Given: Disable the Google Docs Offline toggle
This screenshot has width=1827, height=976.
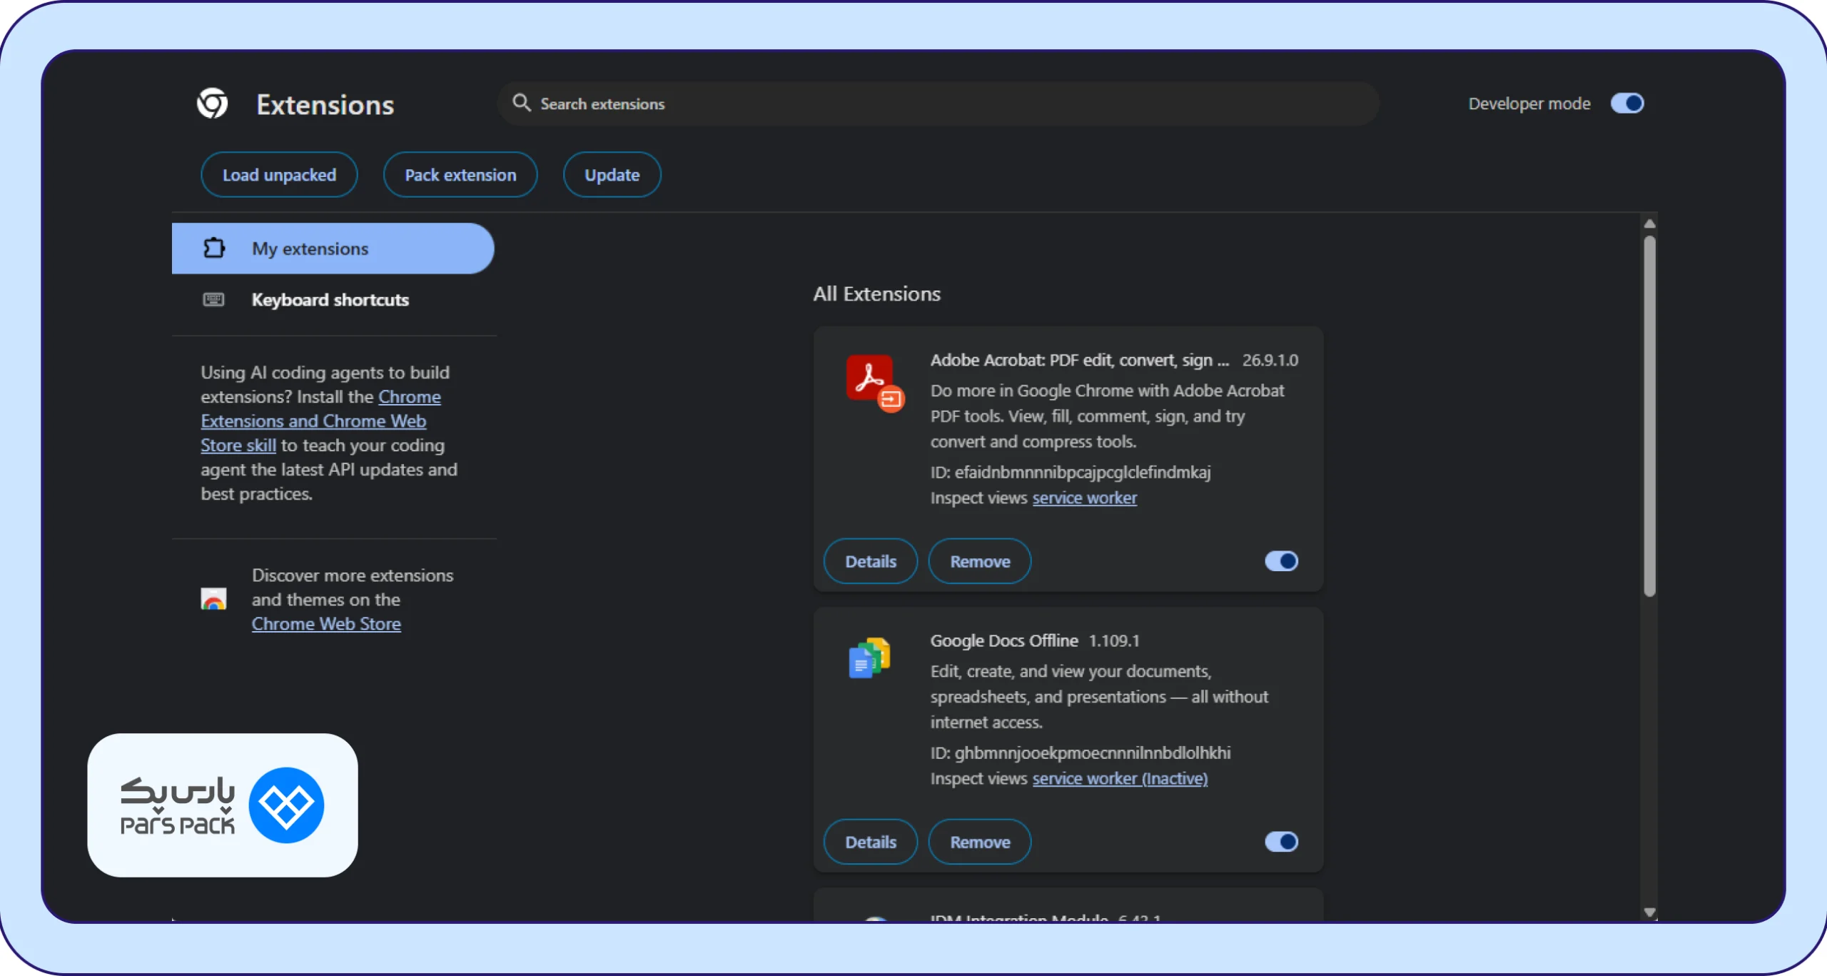Looking at the screenshot, I should tap(1282, 842).
